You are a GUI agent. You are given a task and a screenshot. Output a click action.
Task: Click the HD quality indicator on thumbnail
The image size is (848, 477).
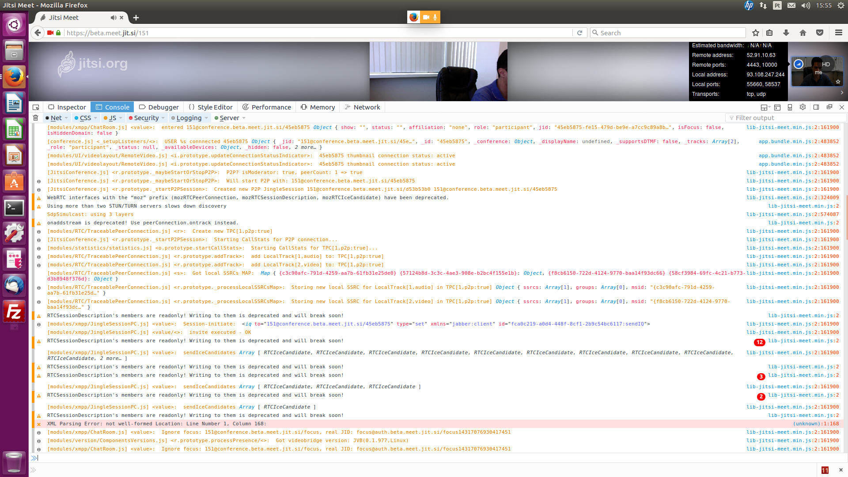click(826, 64)
